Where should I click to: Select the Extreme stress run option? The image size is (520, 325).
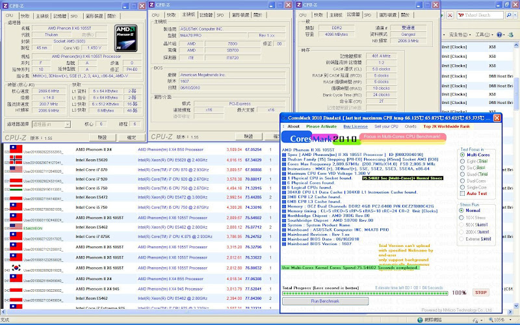click(461, 239)
